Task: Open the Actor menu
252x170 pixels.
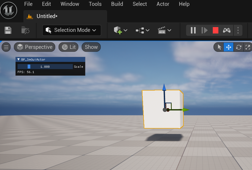Action: [163, 4]
